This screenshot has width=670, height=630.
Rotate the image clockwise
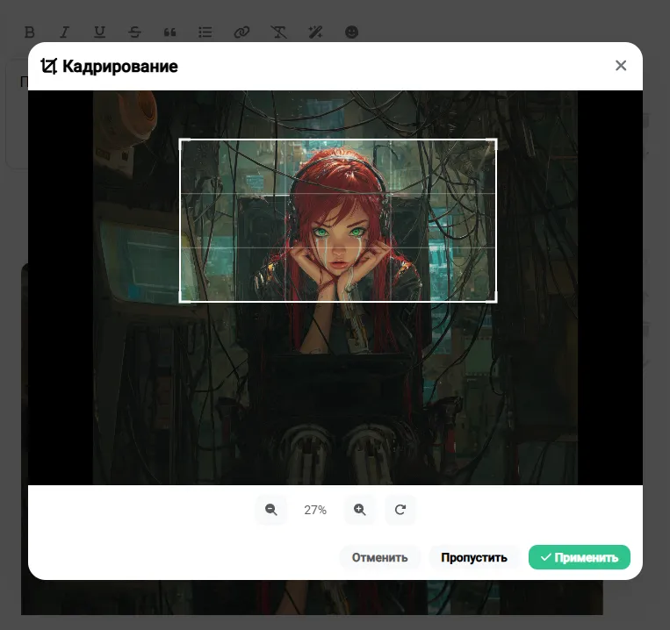400,510
